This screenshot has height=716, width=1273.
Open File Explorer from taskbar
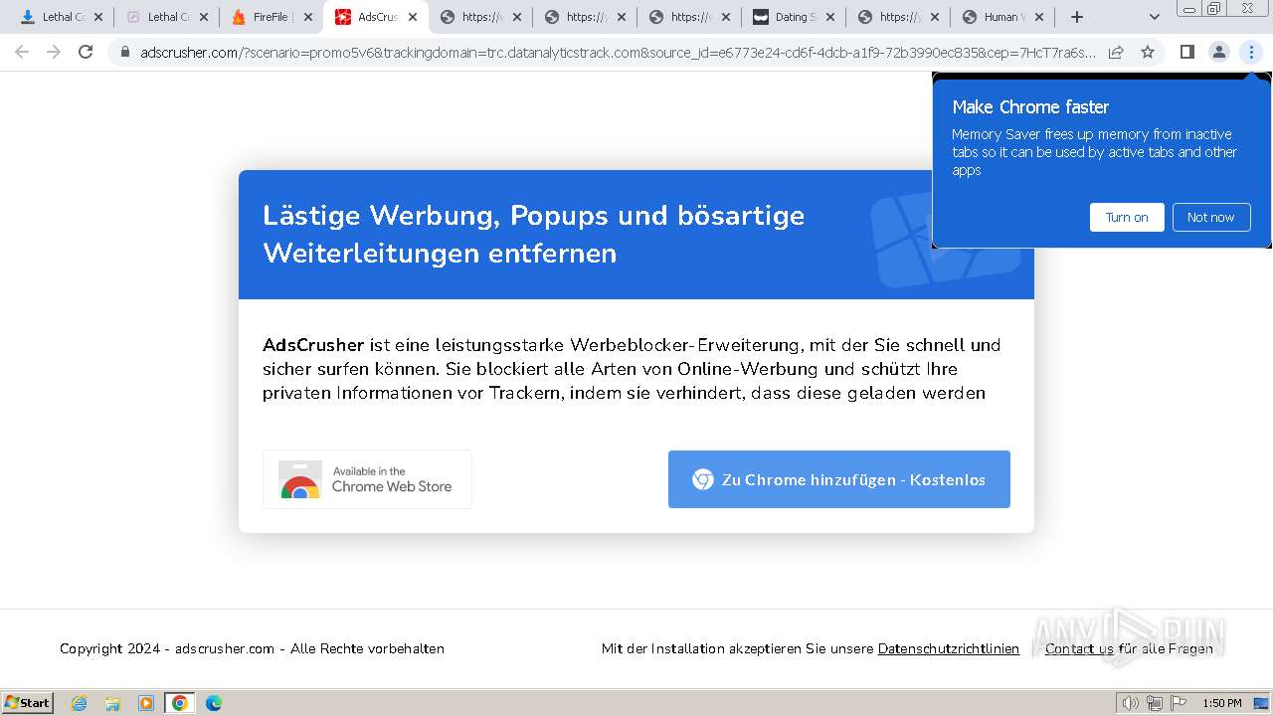click(112, 703)
